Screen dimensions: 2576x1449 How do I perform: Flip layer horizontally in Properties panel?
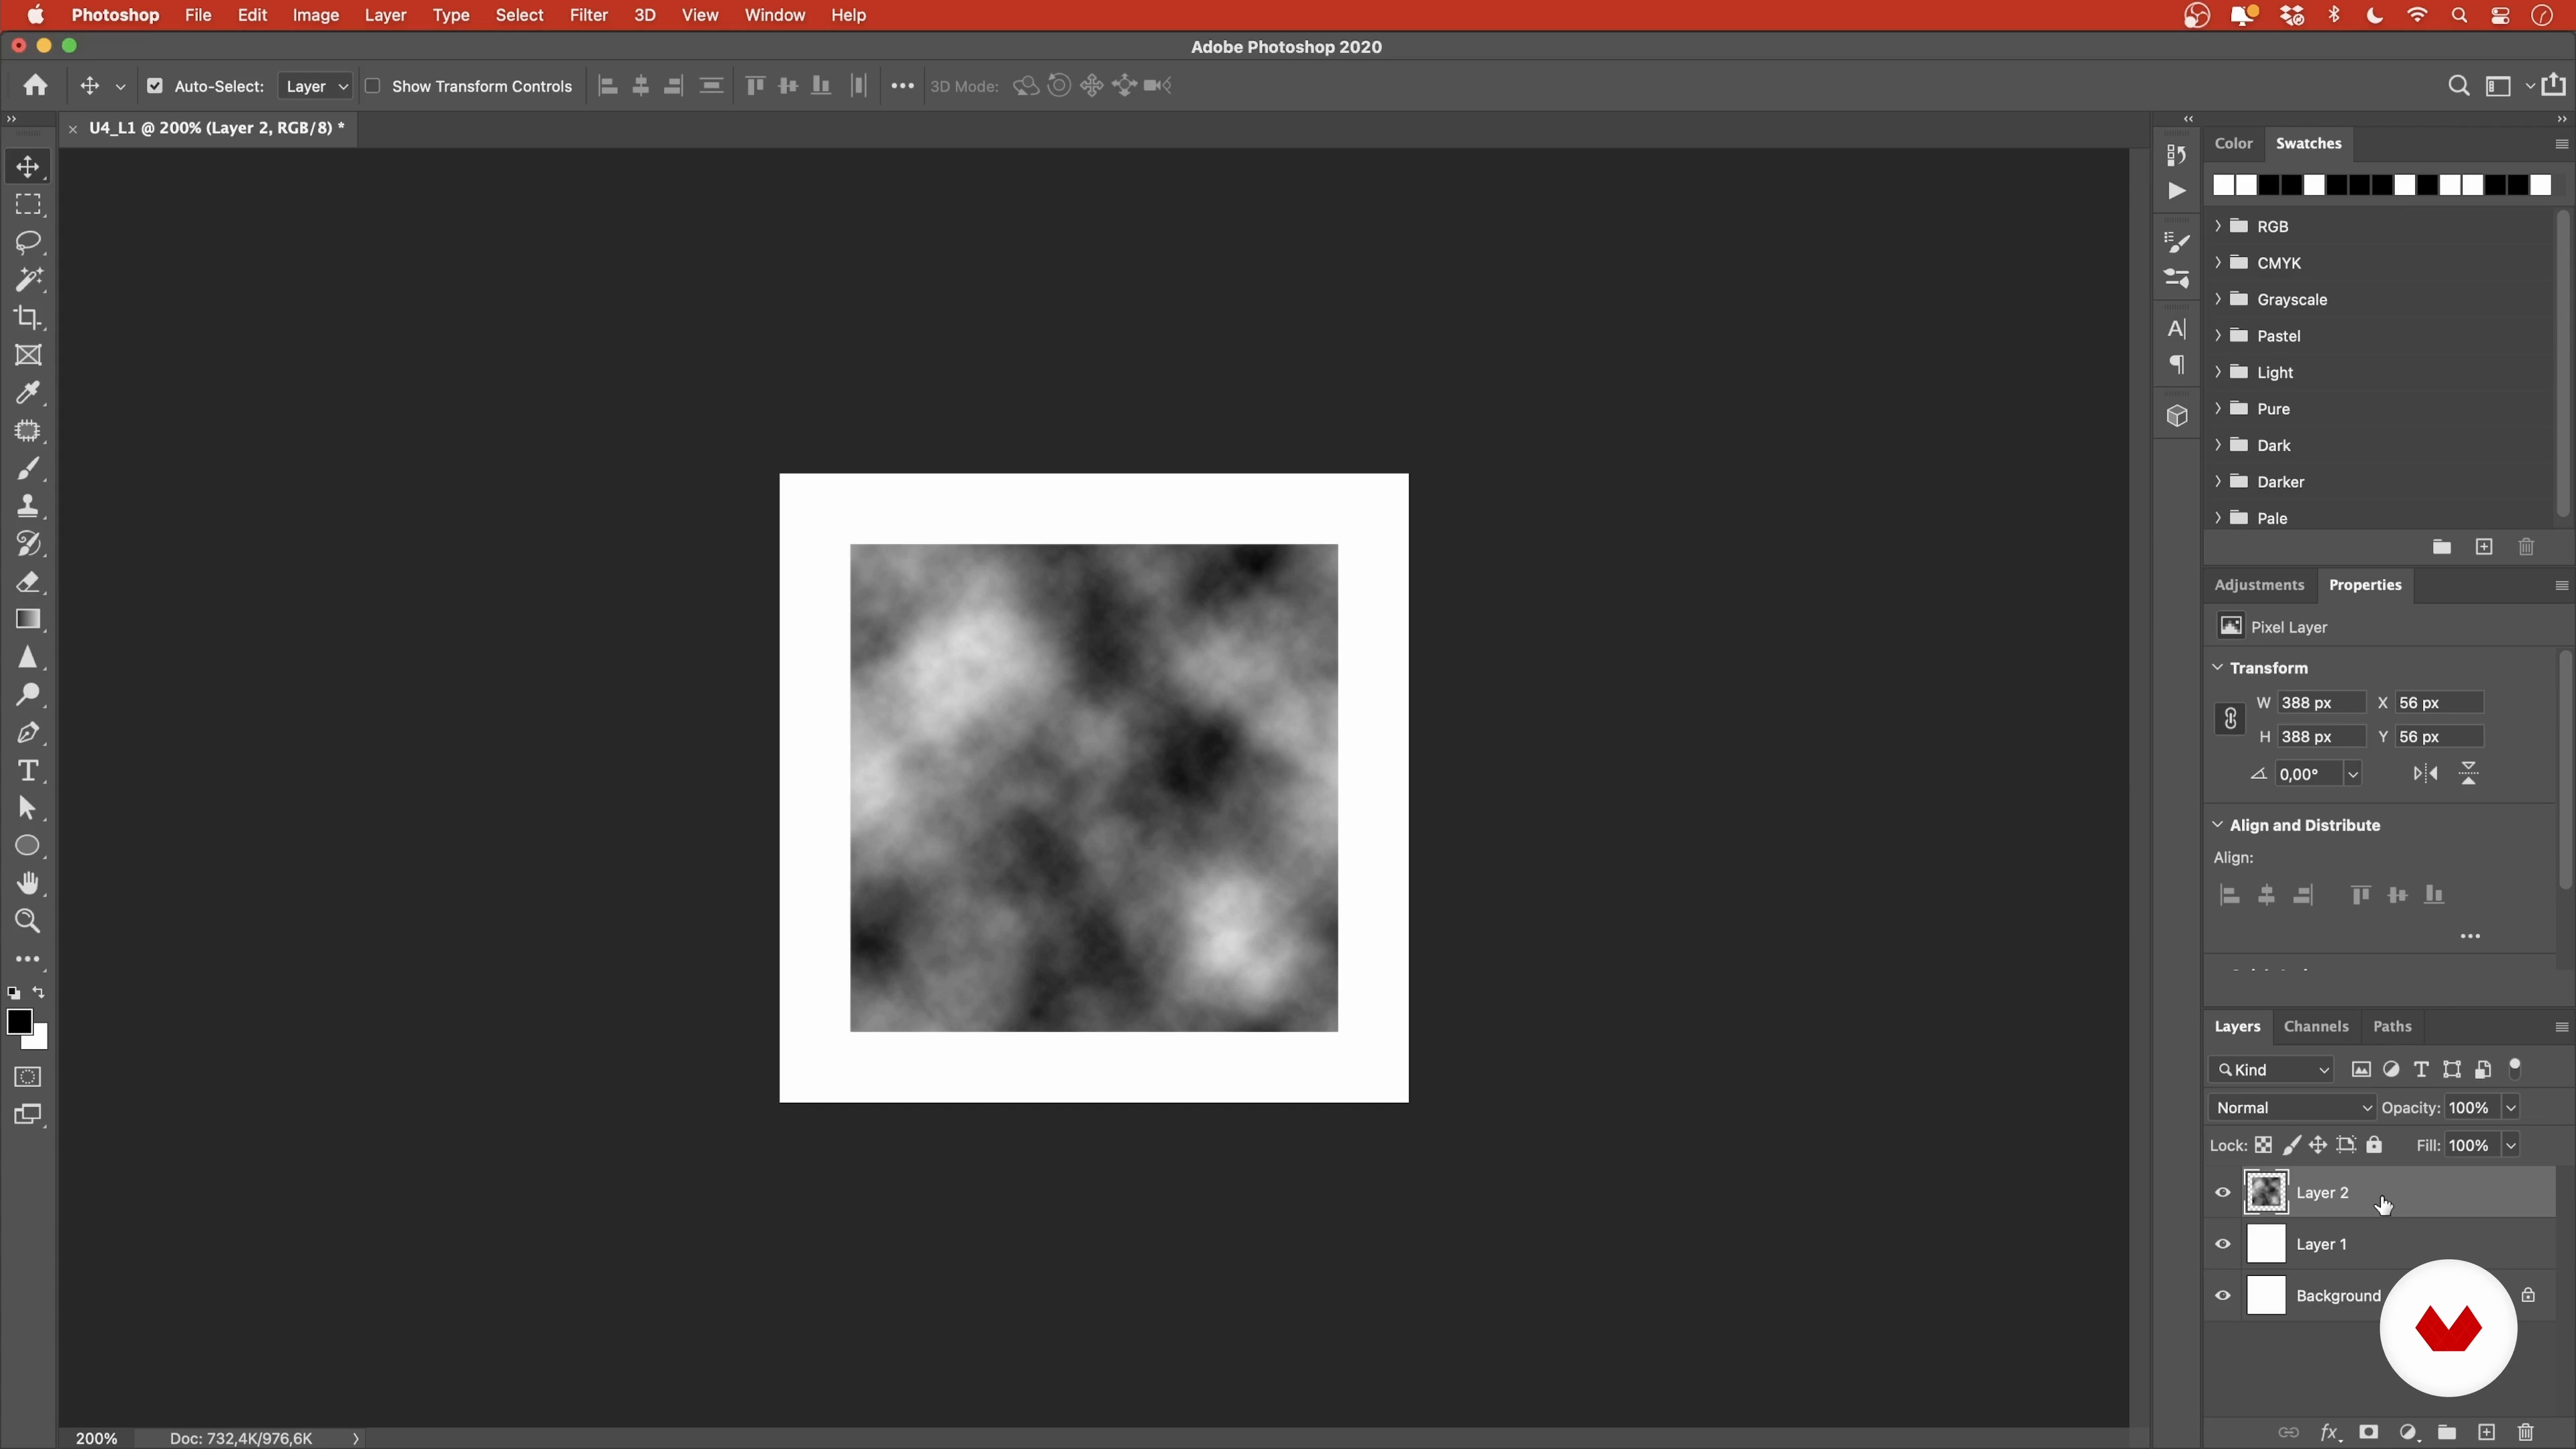tap(2425, 774)
